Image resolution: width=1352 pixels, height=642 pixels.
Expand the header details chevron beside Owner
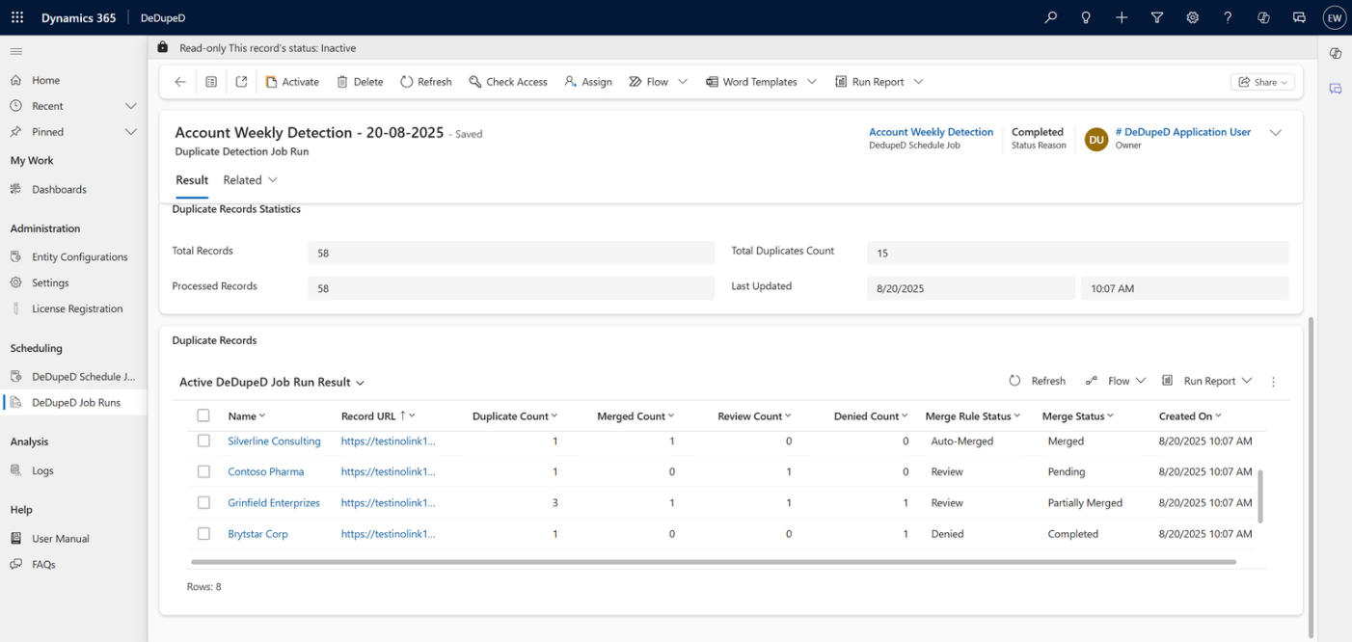pyautogui.click(x=1275, y=133)
